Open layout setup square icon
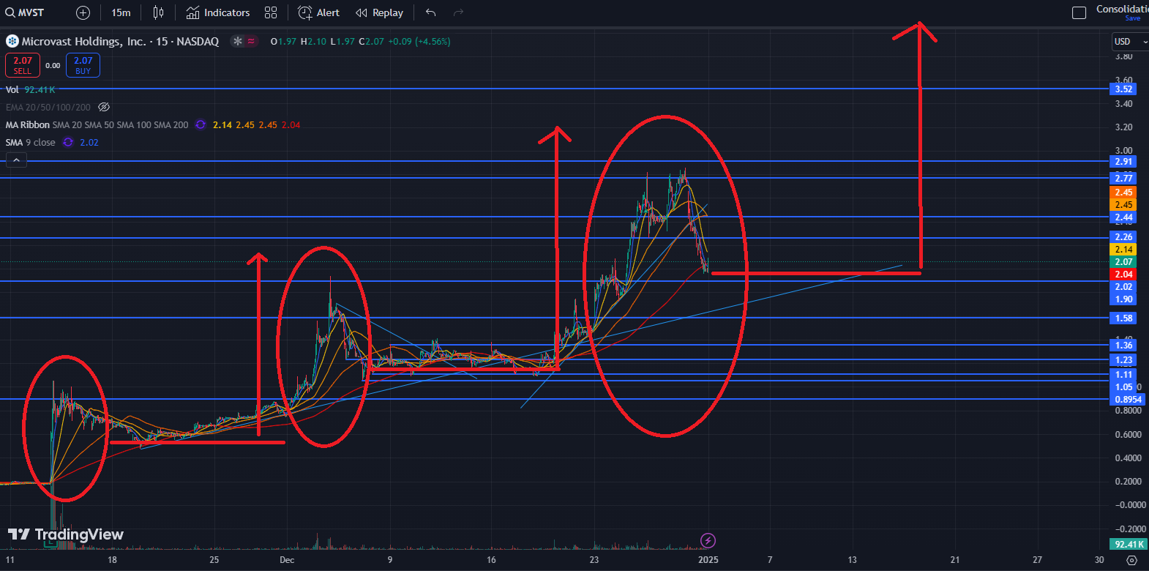Image resolution: width=1149 pixels, height=571 pixels. [1079, 12]
